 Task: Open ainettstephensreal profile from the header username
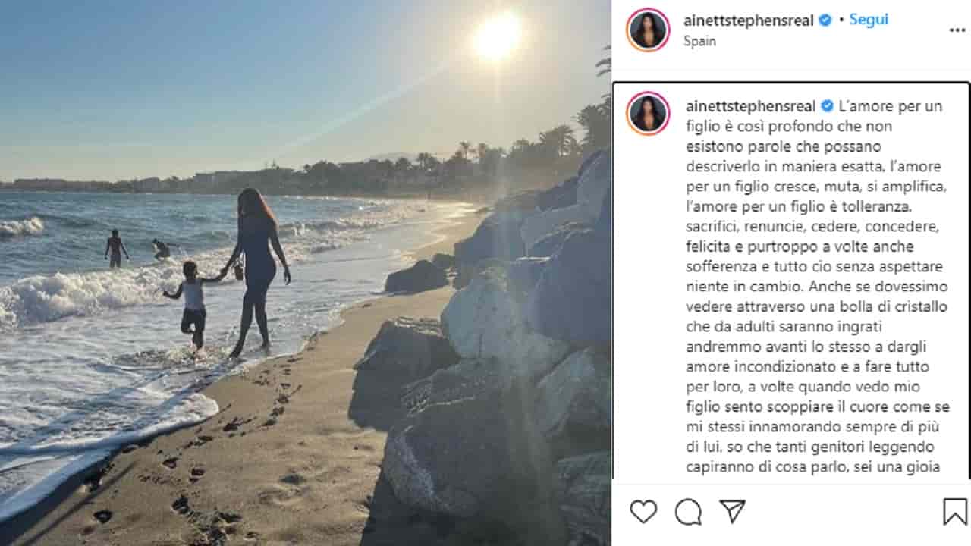click(x=747, y=20)
